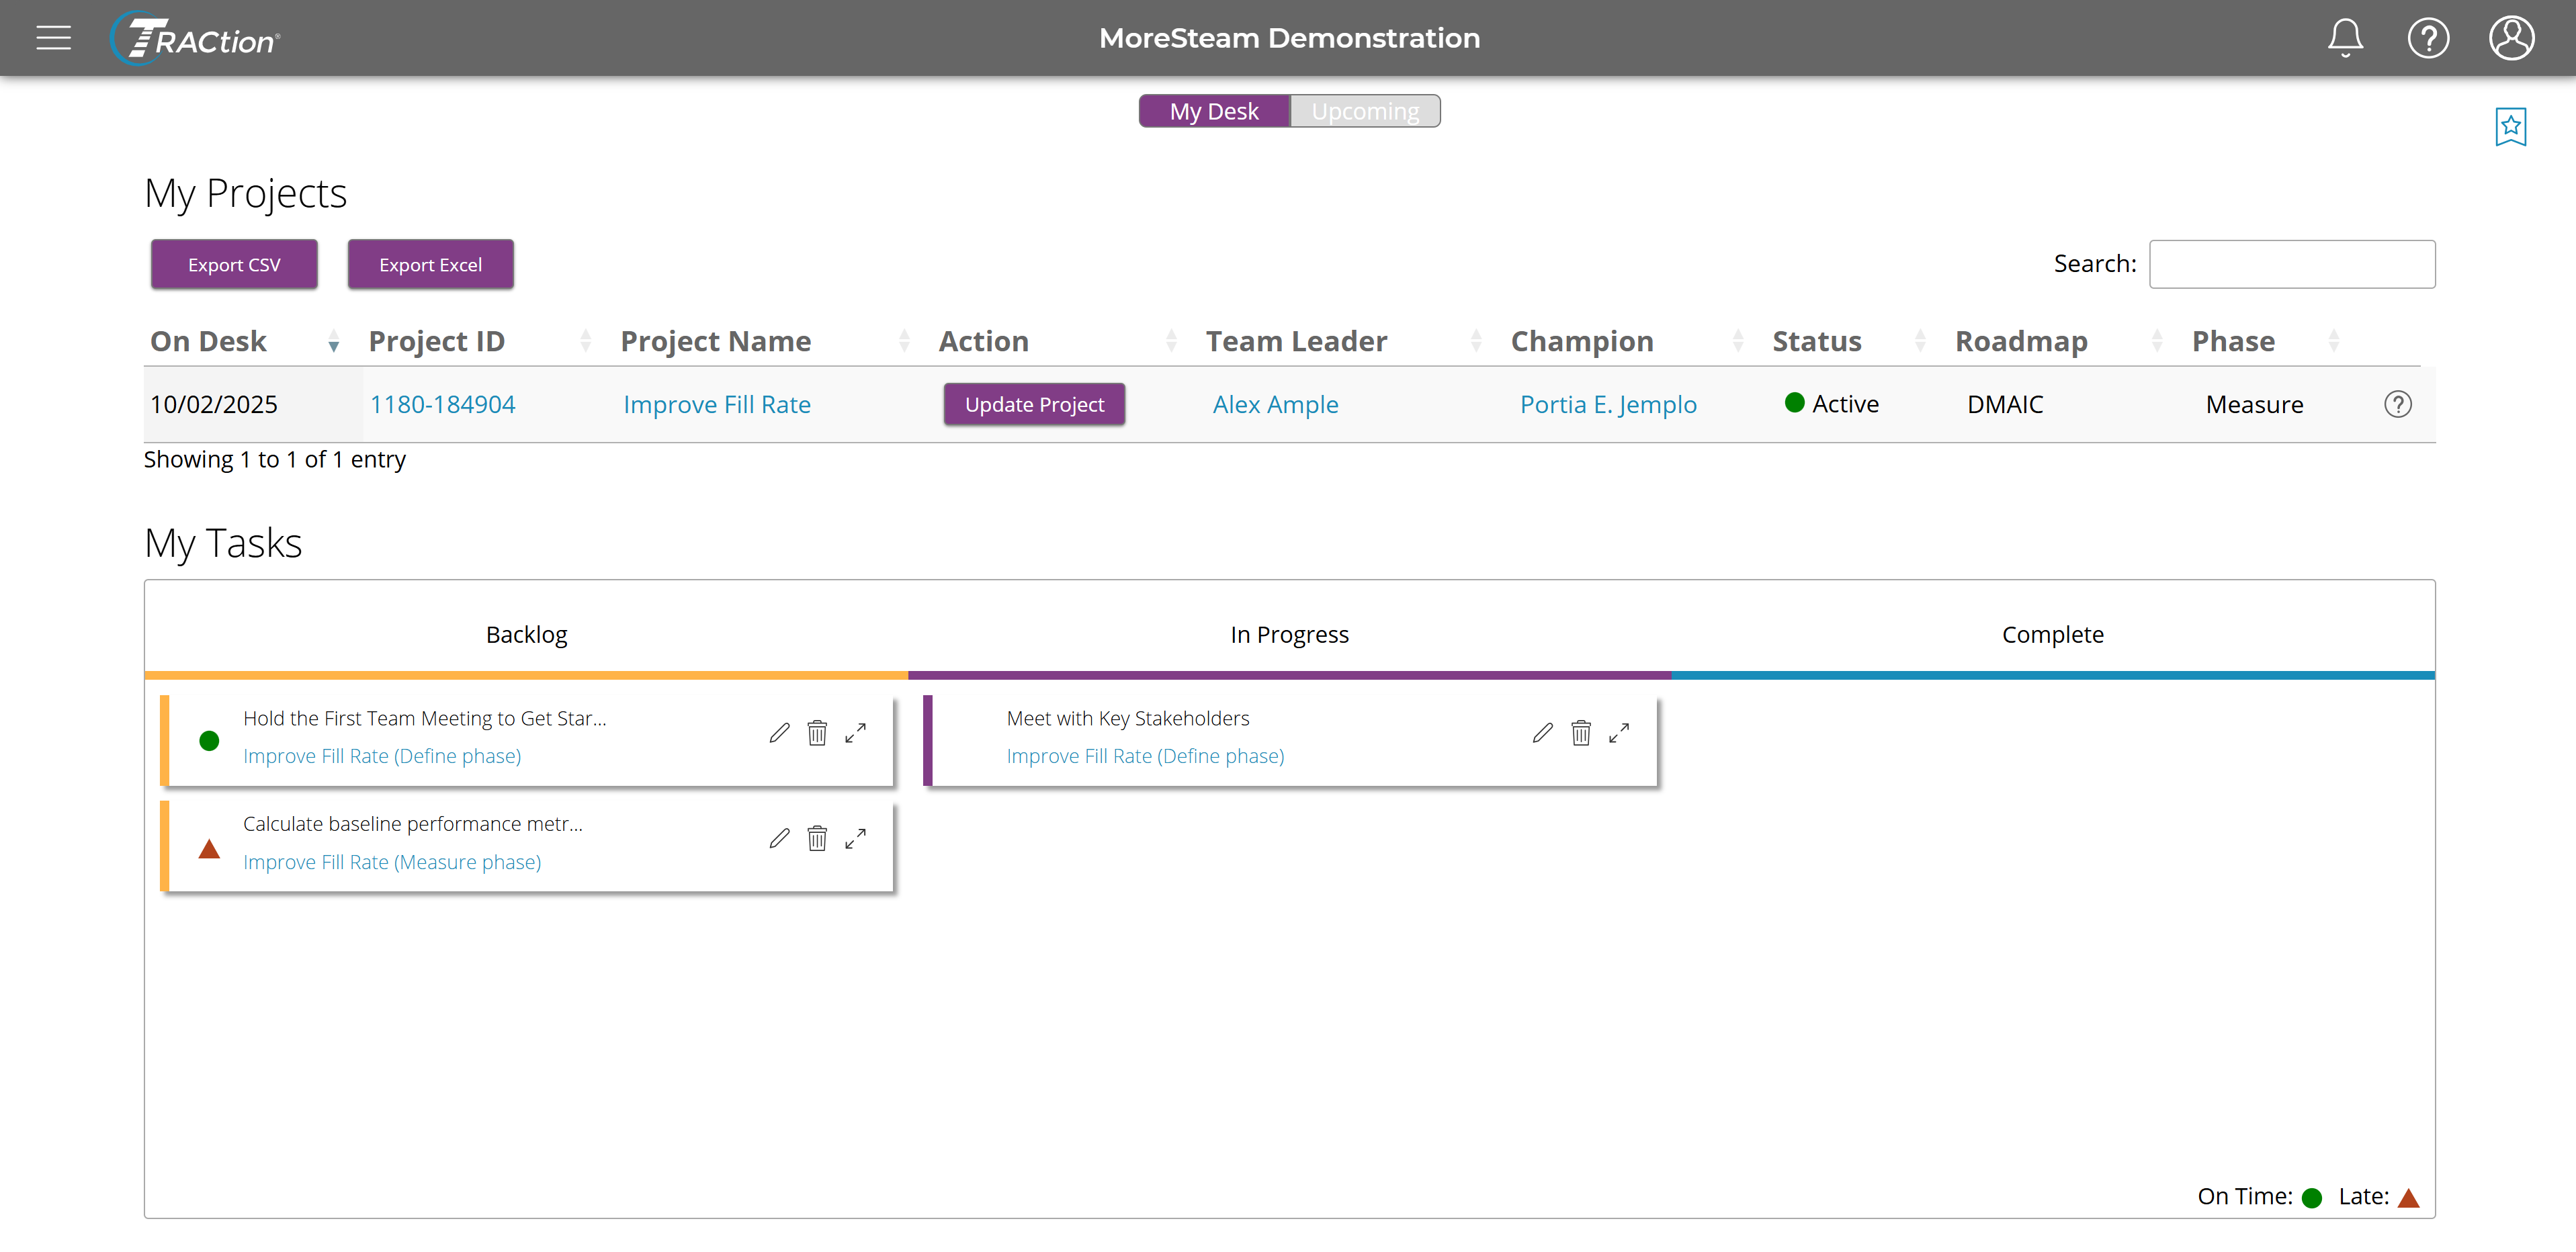Click the Update Project button
Image resolution: width=2576 pixels, height=1252 pixels.
[x=1034, y=404]
